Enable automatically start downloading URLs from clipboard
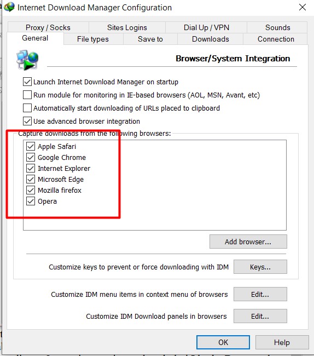 pos(27,108)
